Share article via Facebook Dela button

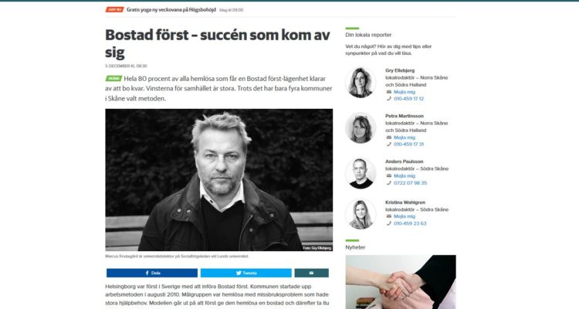pos(152,273)
